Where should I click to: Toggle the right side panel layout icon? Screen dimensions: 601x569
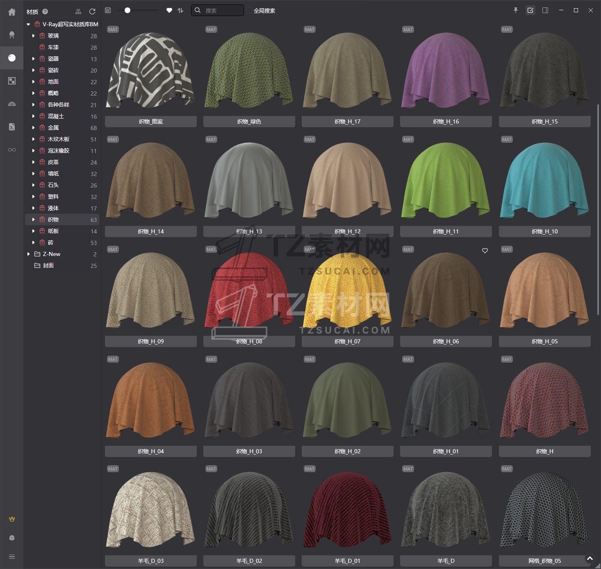tap(545, 10)
